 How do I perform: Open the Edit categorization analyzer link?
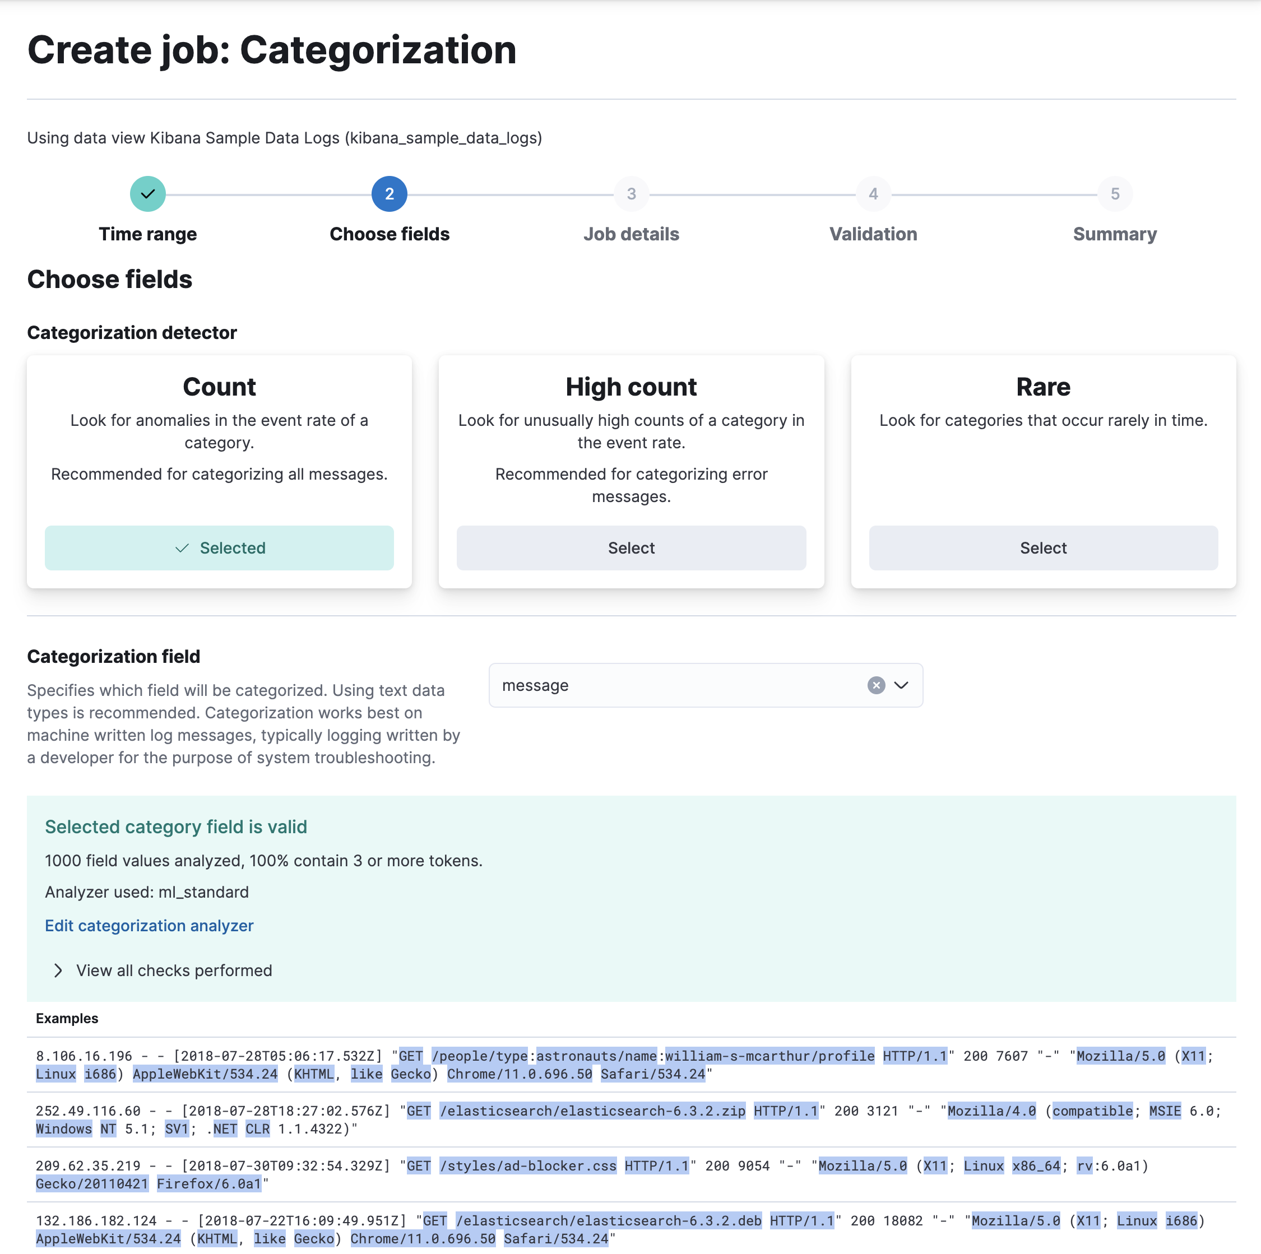pos(149,925)
